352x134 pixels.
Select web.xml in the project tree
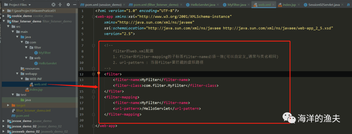pos(38,84)
